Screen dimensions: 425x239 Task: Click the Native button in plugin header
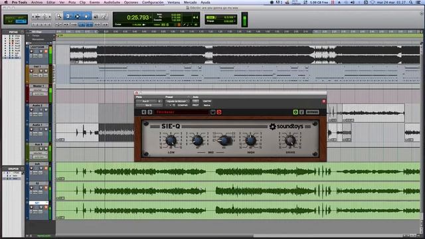point(207,105)
